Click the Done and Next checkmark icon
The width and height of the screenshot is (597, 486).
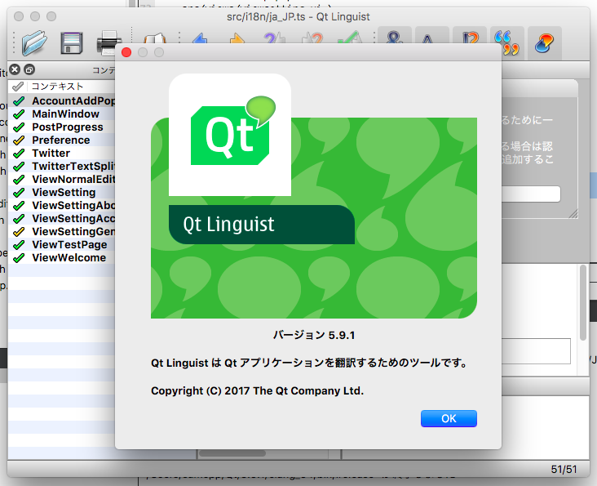349,38
